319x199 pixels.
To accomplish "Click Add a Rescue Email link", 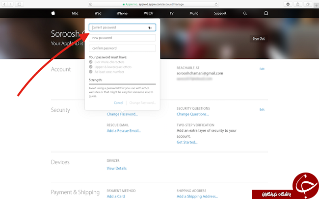I will click(124, 131).
